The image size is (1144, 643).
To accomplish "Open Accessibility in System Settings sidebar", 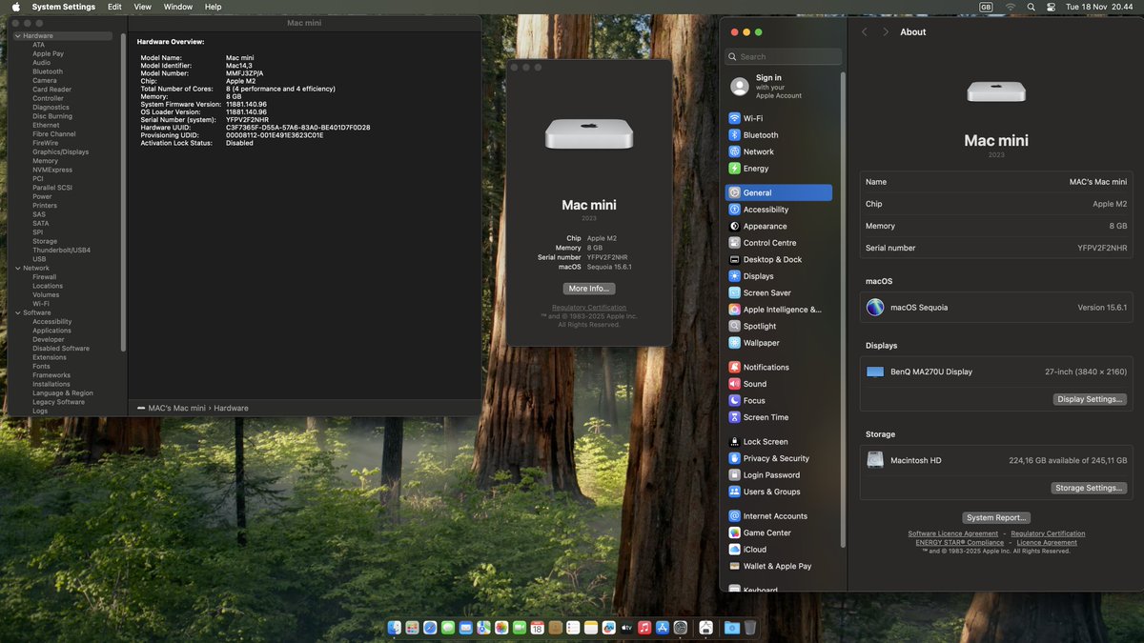I will coord(779,210).
